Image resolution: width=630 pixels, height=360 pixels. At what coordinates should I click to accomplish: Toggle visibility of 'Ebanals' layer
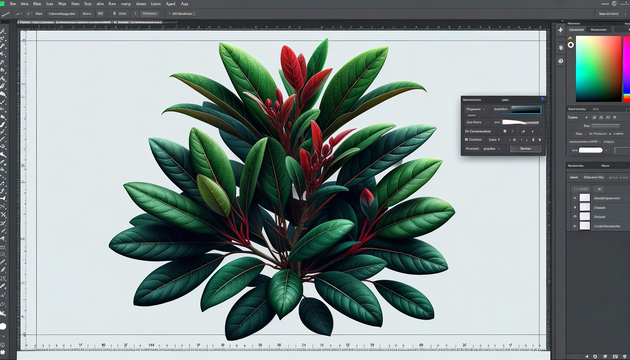(x=575, y=207)
